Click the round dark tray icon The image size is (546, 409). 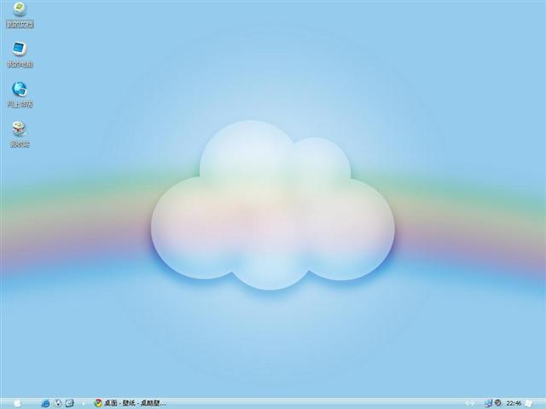coord(498,403)
